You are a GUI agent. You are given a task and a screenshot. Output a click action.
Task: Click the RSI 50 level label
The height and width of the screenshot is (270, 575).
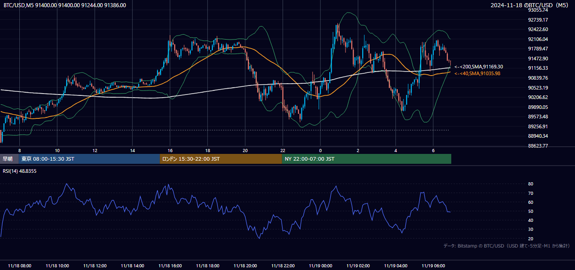(530, 211)
